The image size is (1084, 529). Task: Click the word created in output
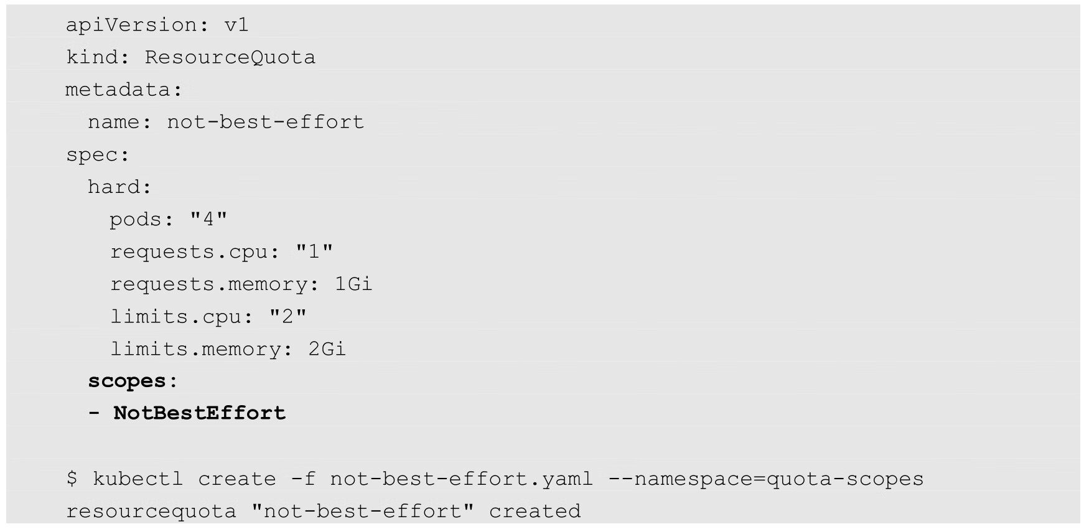click(535, 511)
